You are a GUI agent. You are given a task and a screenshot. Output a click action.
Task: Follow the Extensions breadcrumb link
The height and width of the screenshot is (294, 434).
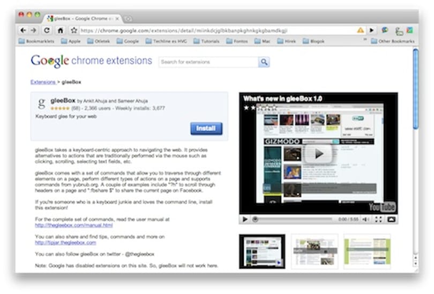(43, 82)
